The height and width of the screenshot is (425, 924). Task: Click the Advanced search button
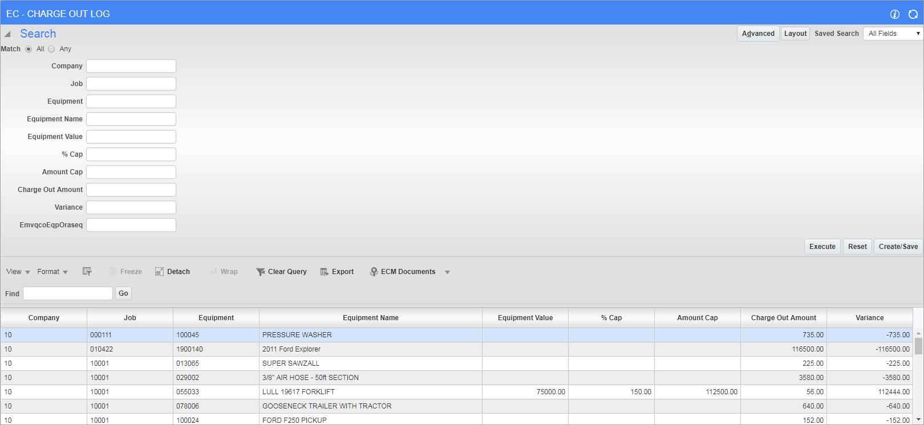coord(758,34)
